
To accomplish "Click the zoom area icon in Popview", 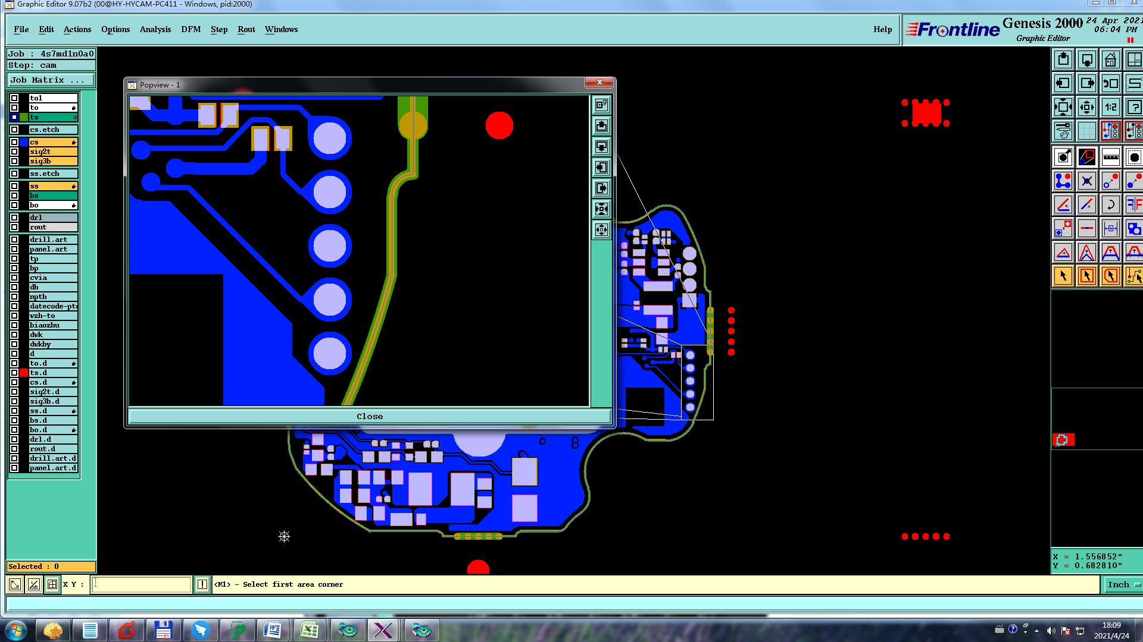I will click(x=601, y=105).
